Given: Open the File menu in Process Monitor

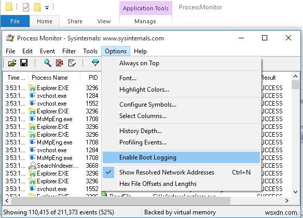Looking at the screenshot, I should (x=10, y=51).
